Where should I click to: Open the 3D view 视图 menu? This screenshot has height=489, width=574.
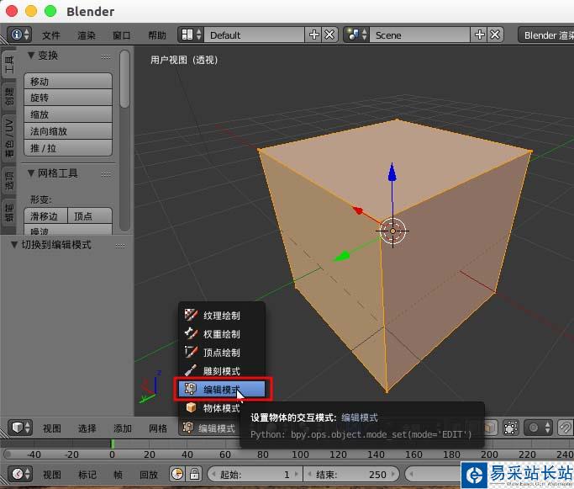[x=51, y=428]
